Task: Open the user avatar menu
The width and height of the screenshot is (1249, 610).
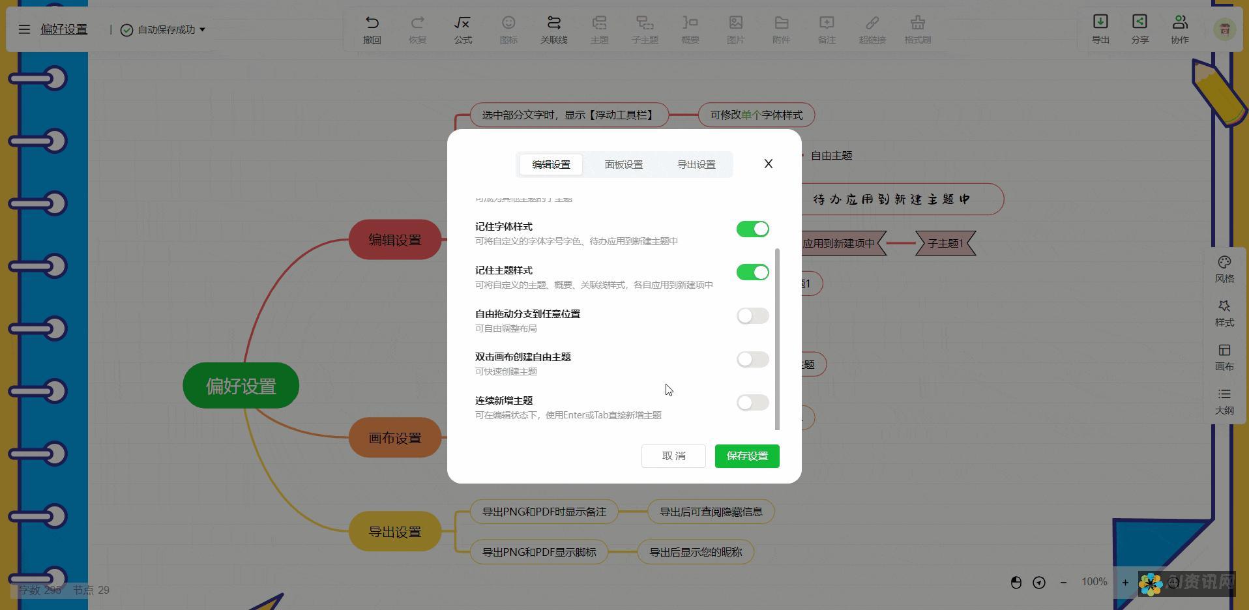Action: [x=1225, y=29]
